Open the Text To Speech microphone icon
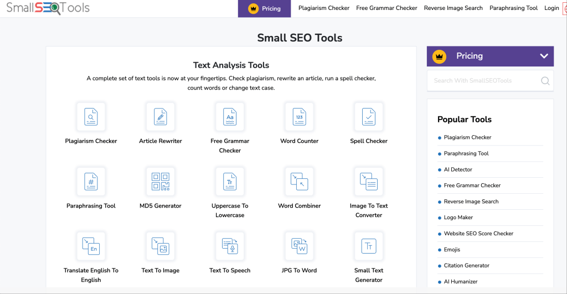Screen dimensions: 567x294 click(230, 246)
